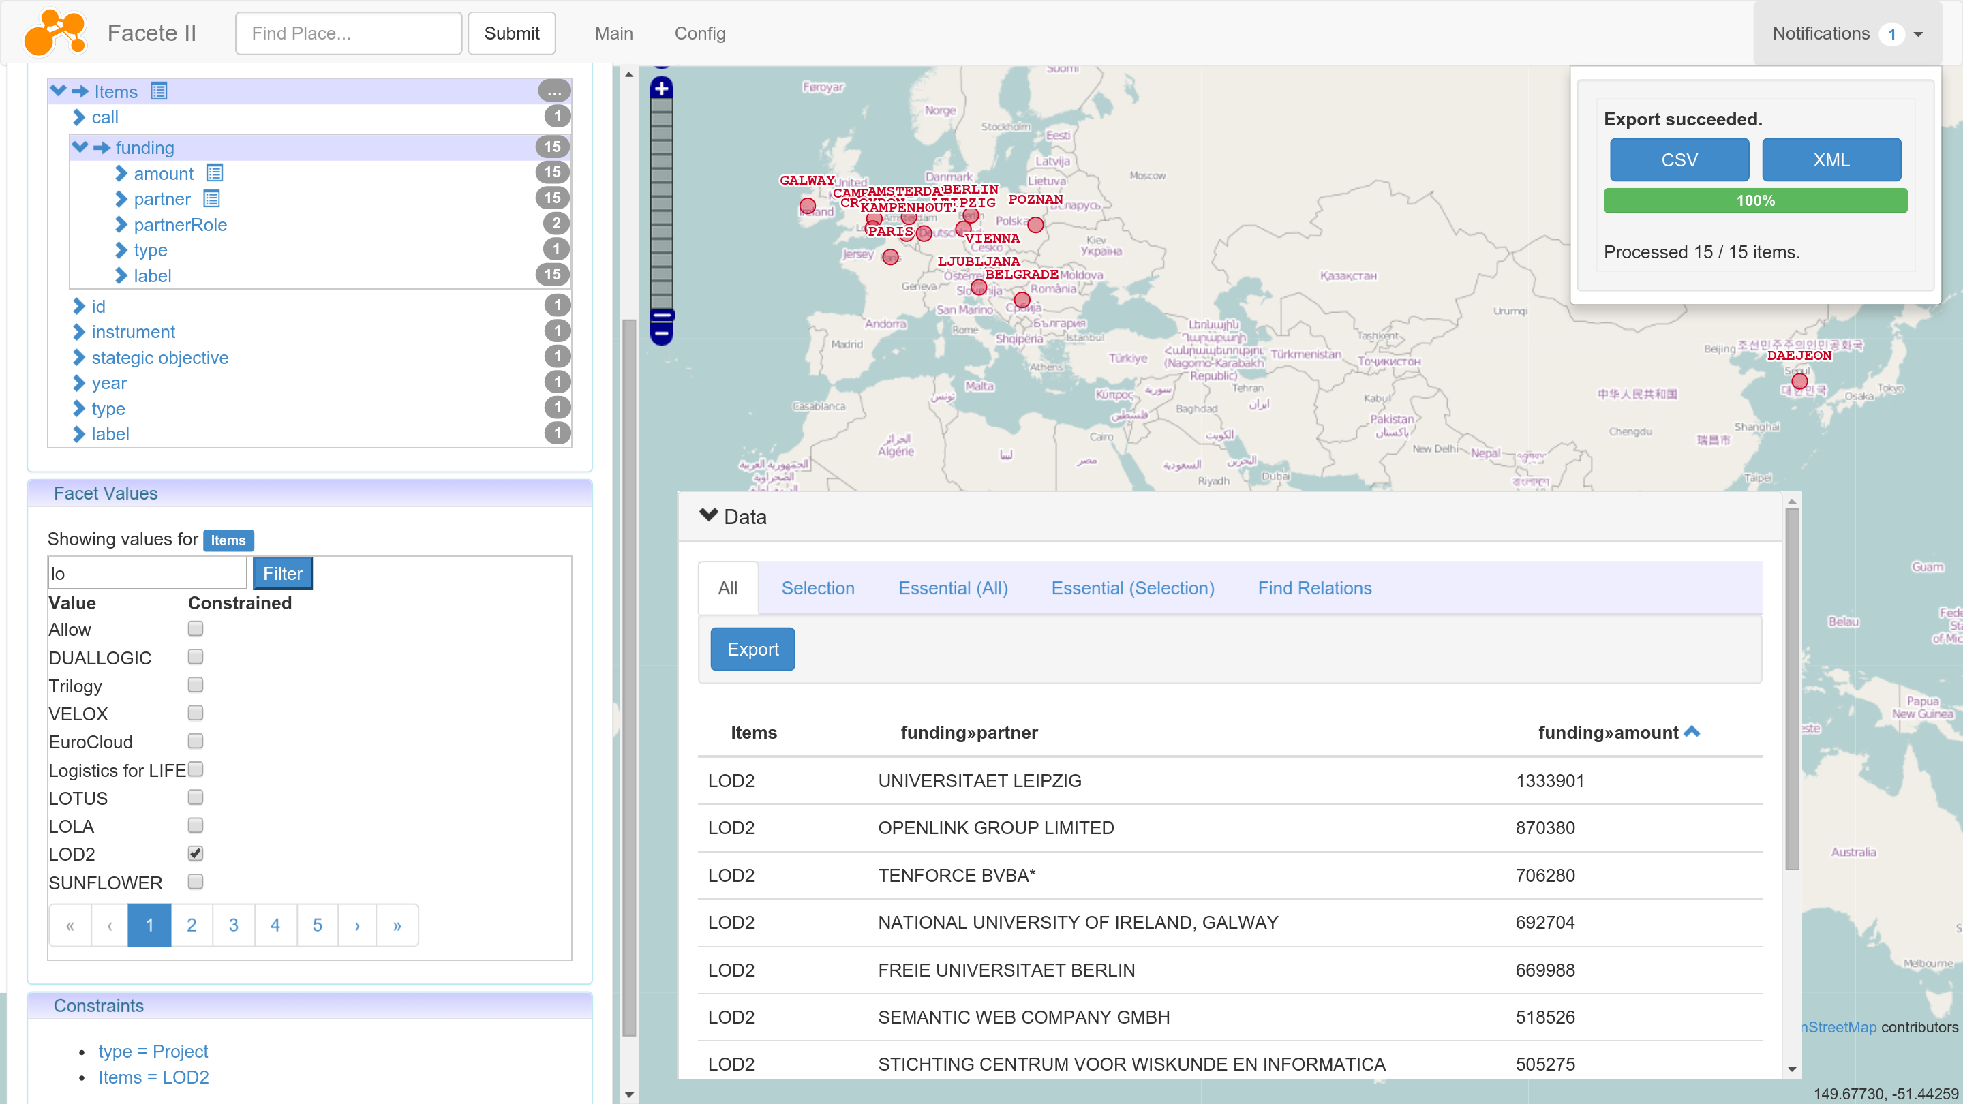Enable the EuroCloud constrained checkbox
This screenshot has height=1104, width=1963.
pos(195,741)
